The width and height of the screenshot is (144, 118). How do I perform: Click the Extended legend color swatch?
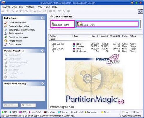[x=59, y=112]
